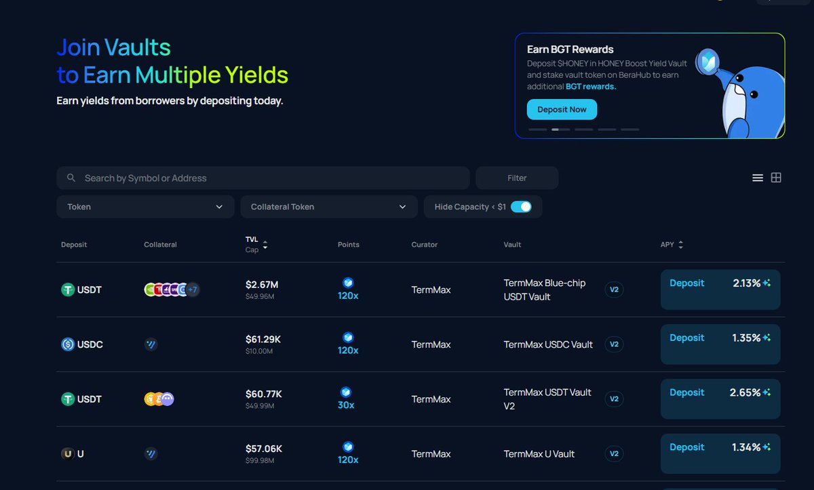Click the USDC token icon in the USDC Vault row

pyautogui.click(x=68, y=344)
